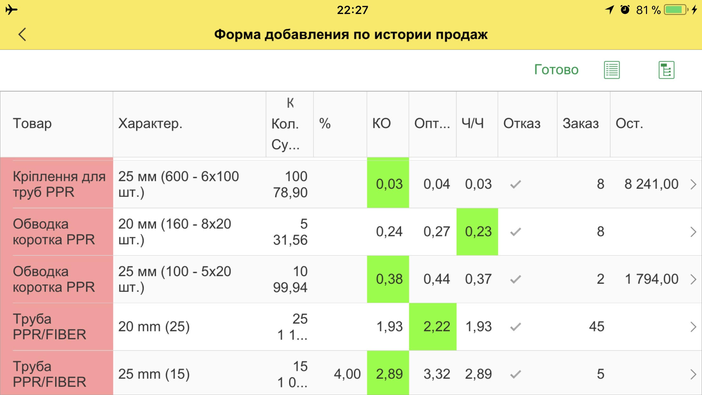Tap the airplane mode status icon
The width and height of the screenshot is (702, 395).
(11, 10)
